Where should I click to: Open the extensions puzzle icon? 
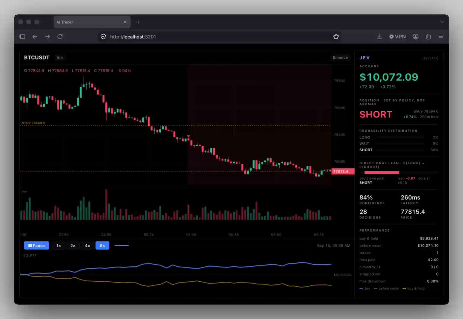tap(428, 37)
